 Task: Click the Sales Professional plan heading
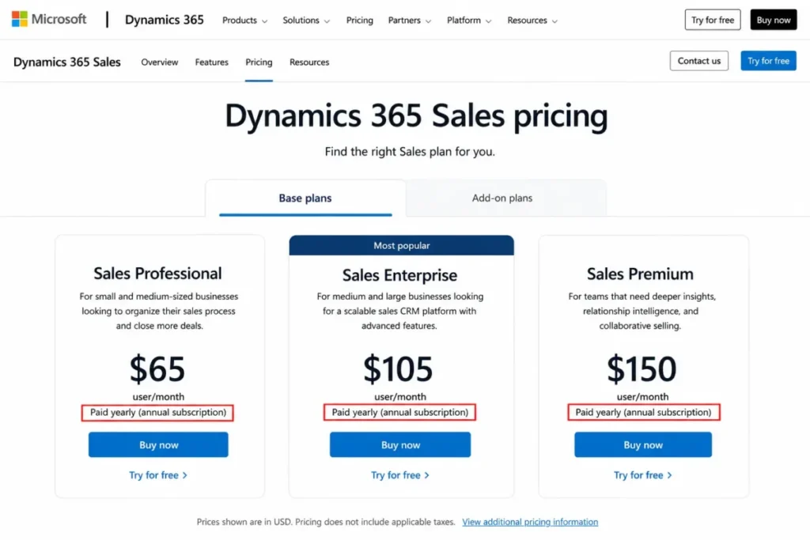click(157, 273)
